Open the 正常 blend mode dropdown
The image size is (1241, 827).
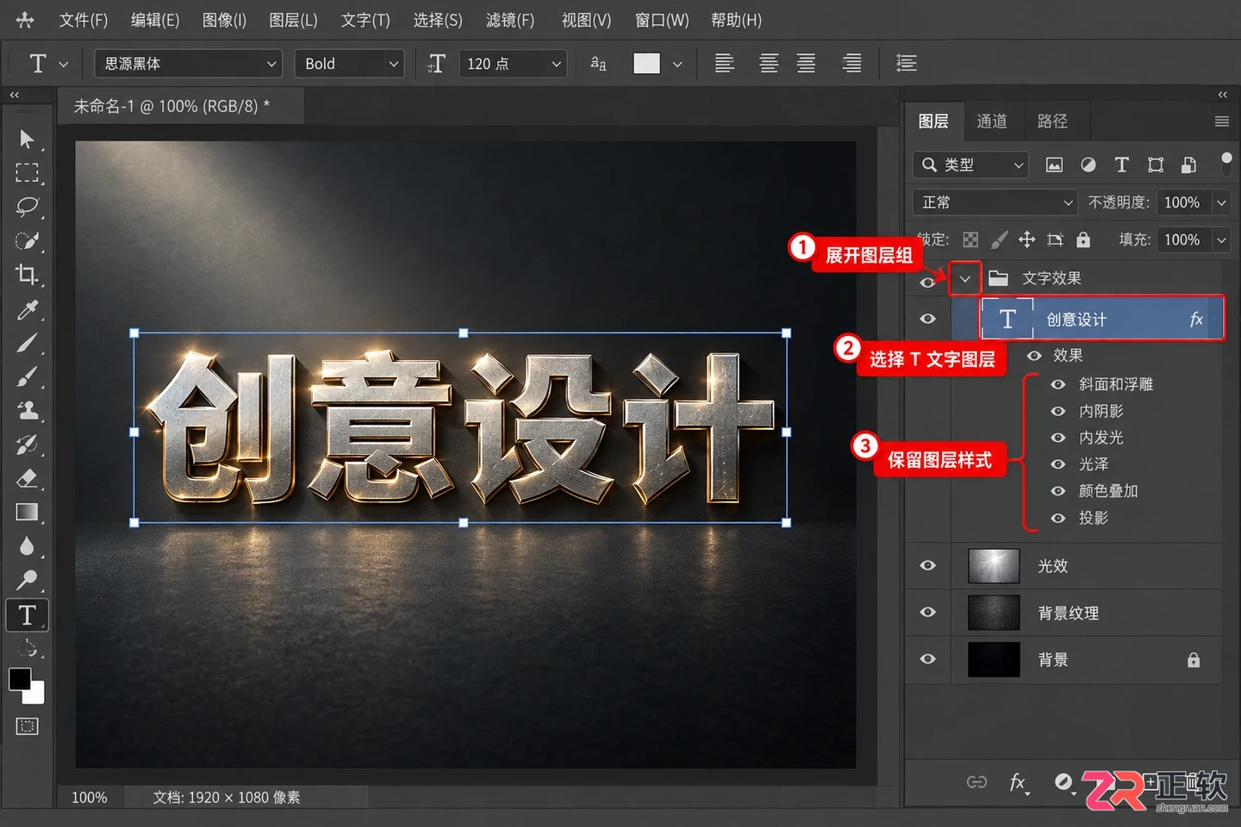point(995,202)
